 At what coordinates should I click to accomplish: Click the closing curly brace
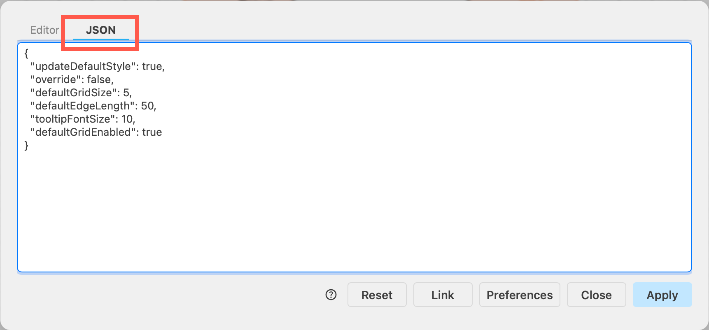point(26,145)
